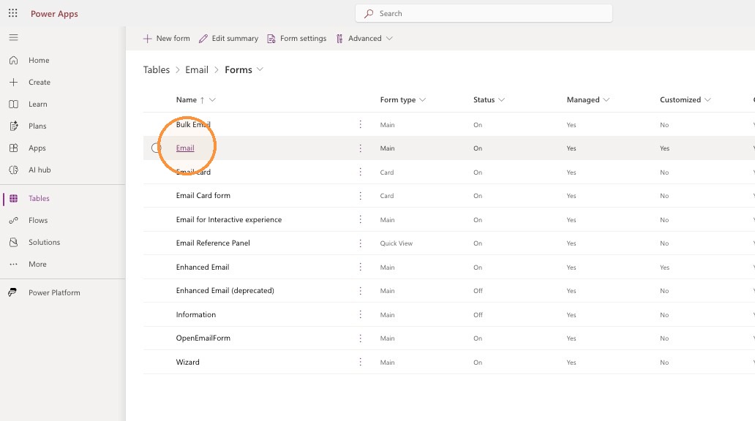Open Flows in the sidebar
The height and width of the screenshot is (421, 755).
point(38,220)
